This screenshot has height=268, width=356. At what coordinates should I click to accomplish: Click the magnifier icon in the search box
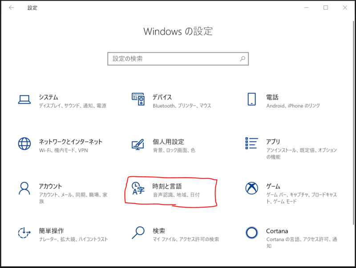click(243, 59)
